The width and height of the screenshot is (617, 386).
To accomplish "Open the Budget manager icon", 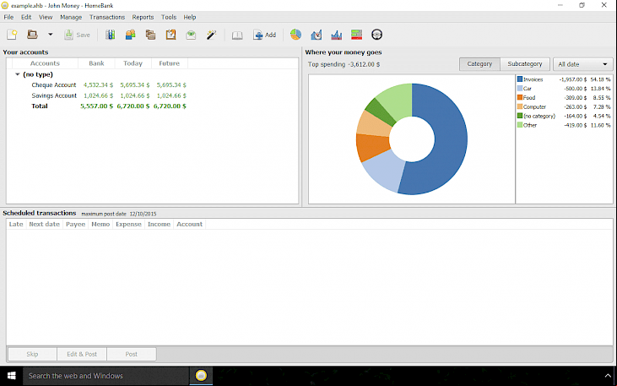I will [192, 35].
